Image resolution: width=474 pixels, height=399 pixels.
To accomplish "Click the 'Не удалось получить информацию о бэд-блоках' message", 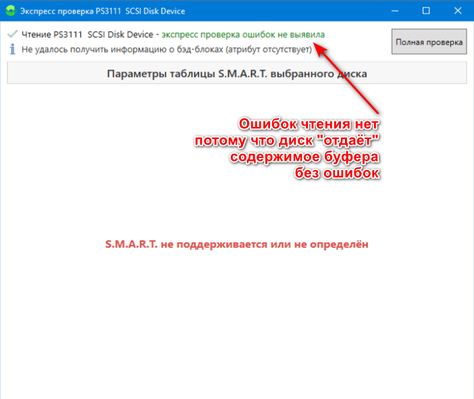I will (x=167, y=49).
